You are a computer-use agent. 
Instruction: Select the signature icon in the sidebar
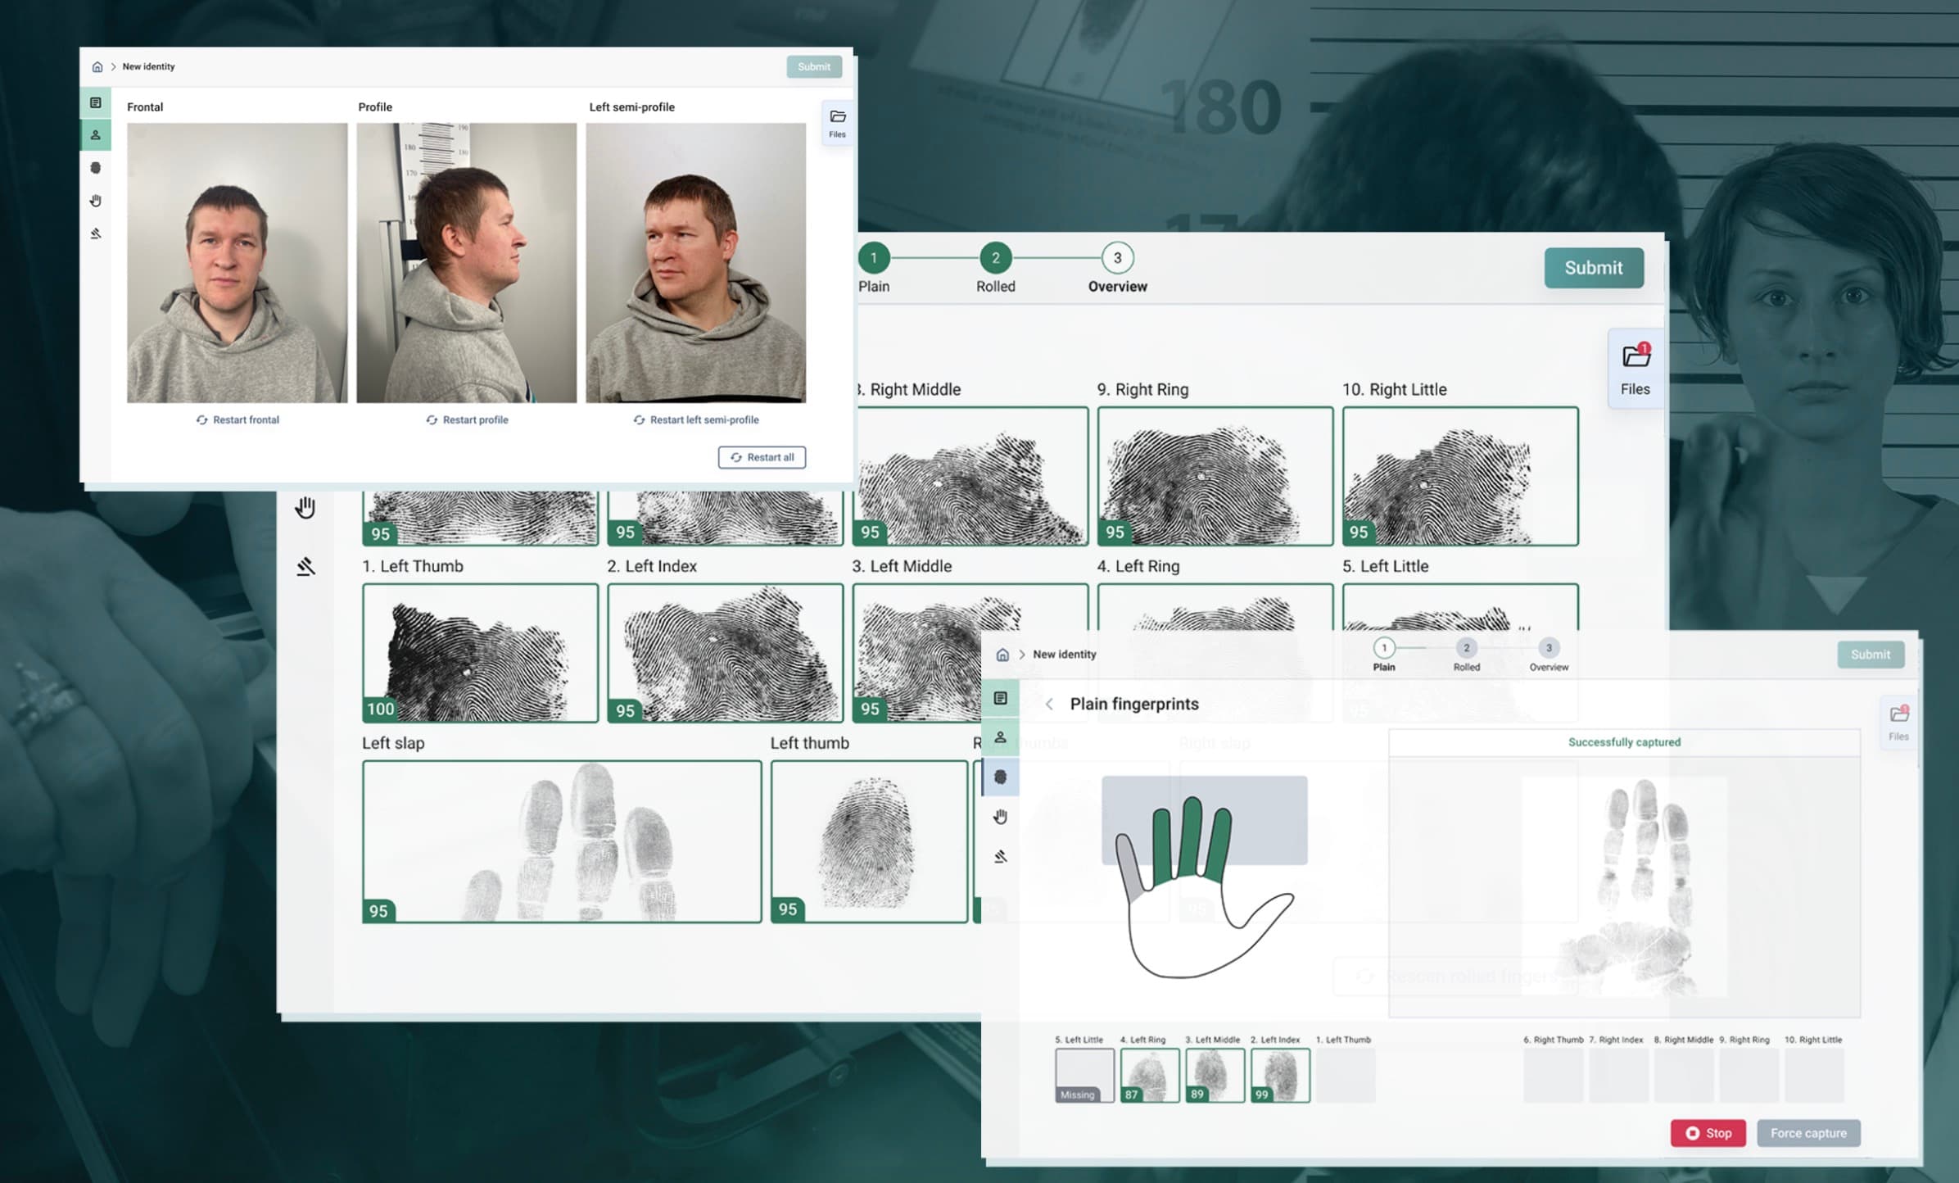pos(96,233)
